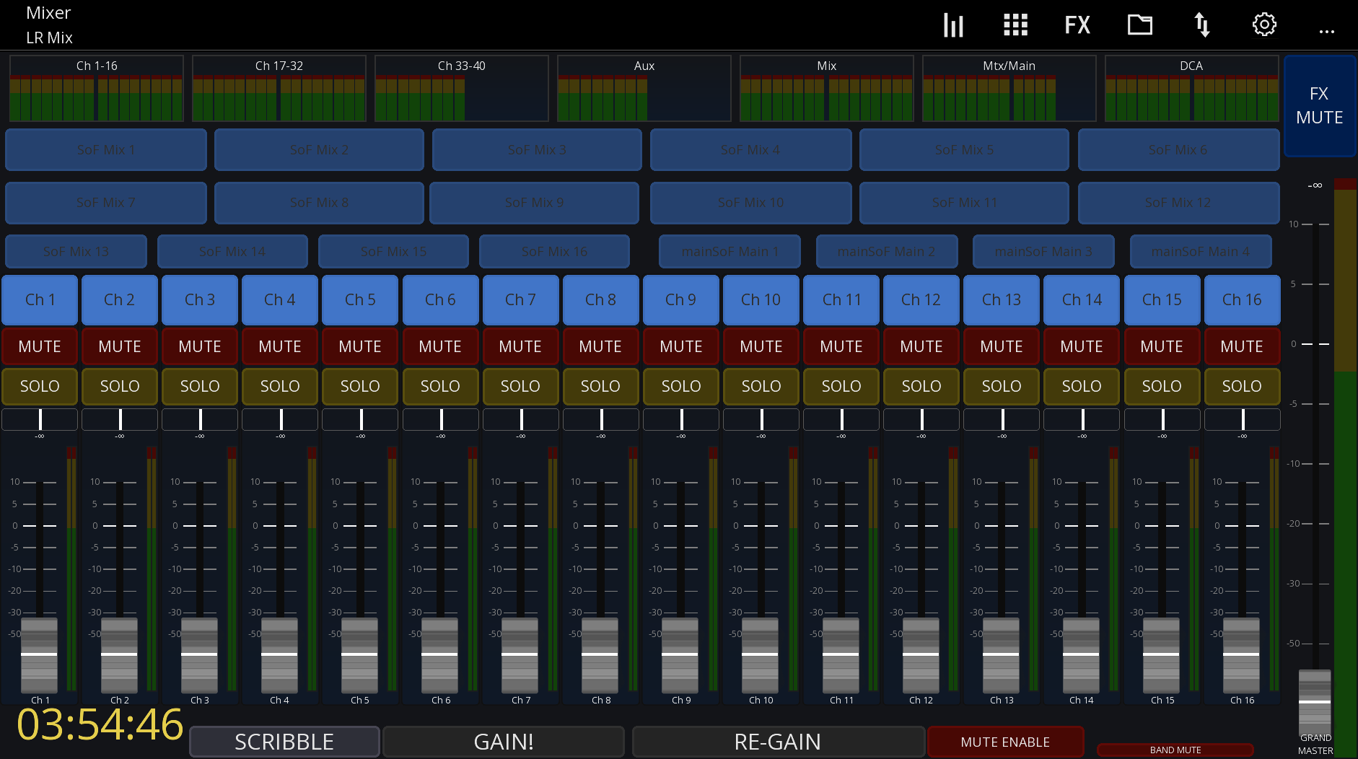
Task: Select mainSoF Main 2 button
Action: (x=887, y=251)
